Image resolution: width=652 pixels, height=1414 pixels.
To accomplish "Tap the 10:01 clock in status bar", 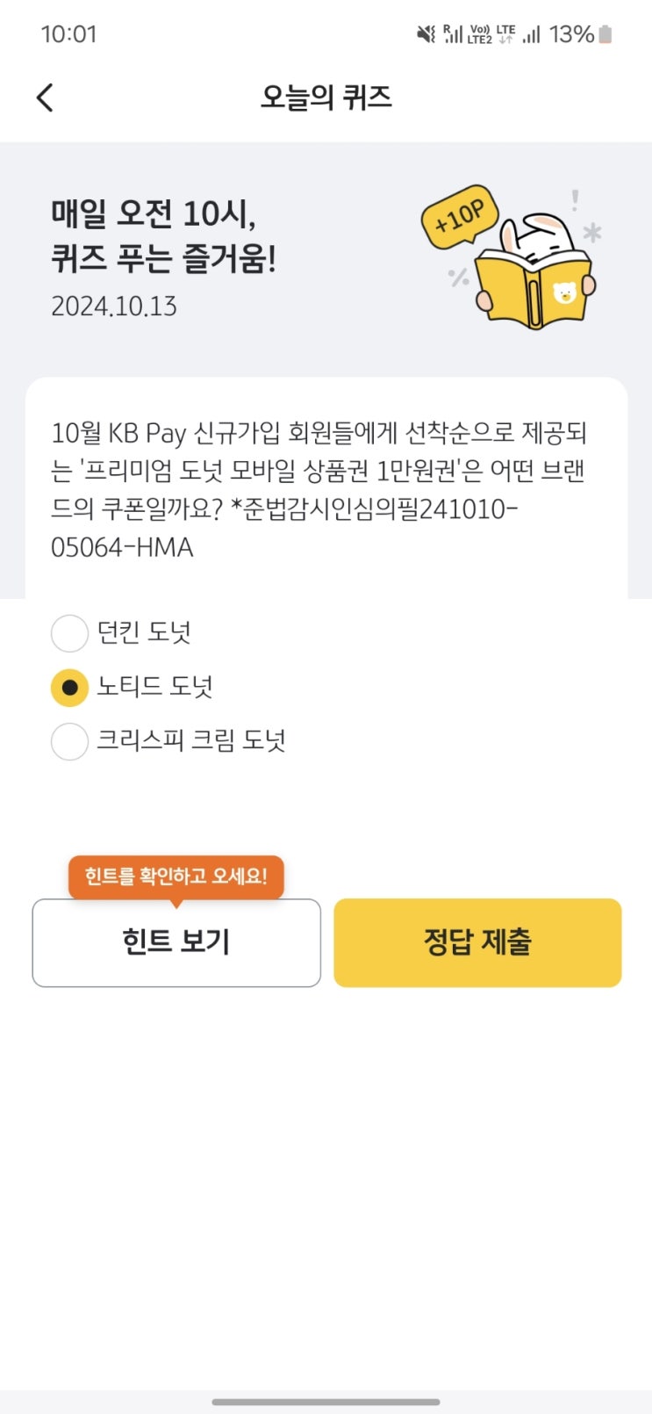I will pos(68,34).
